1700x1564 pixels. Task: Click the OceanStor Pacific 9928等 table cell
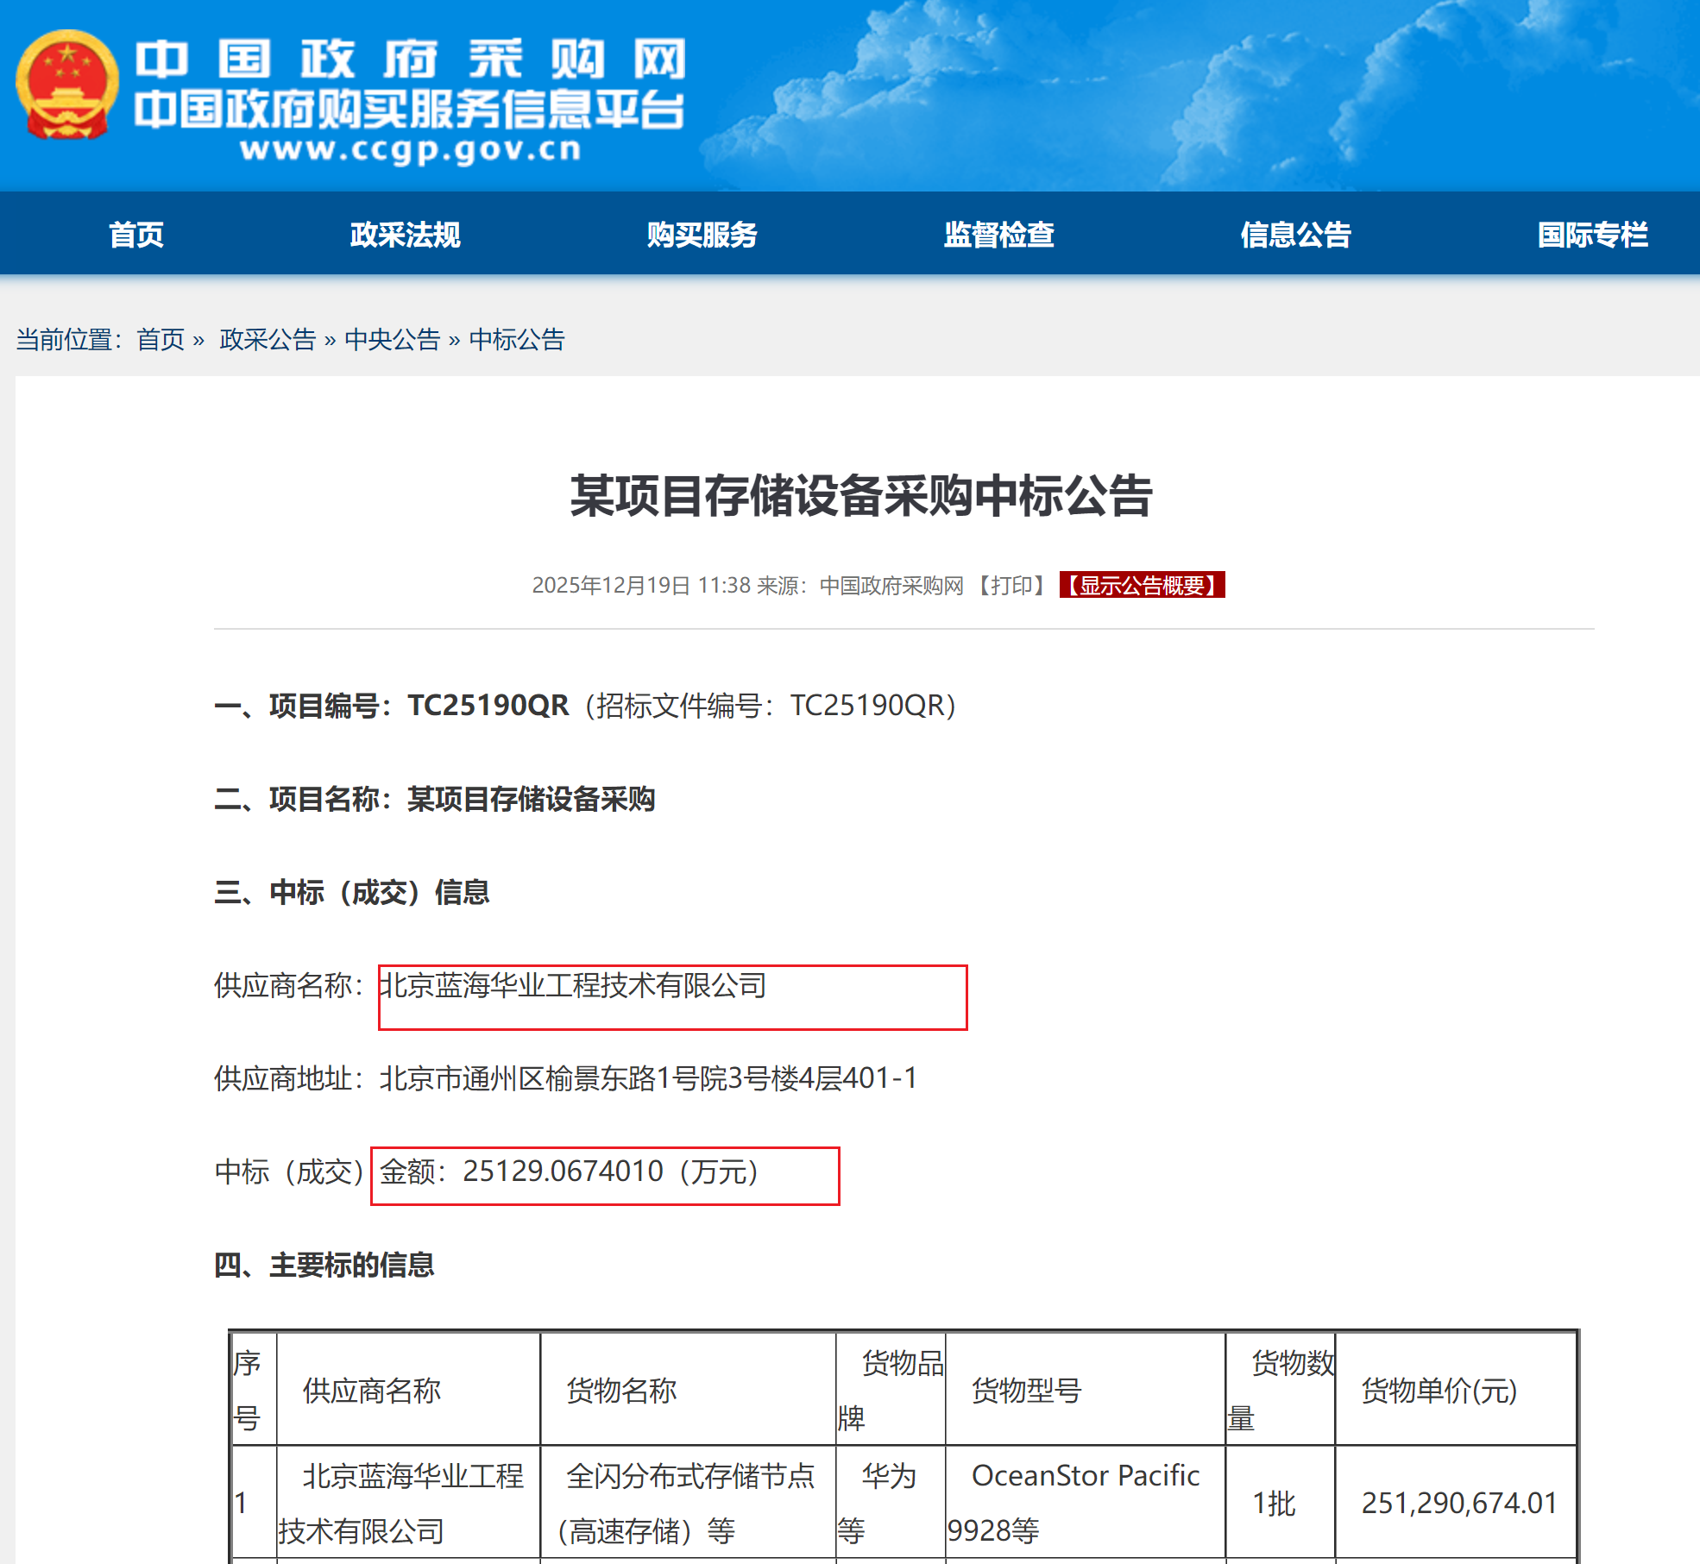pos(1085,1502)
